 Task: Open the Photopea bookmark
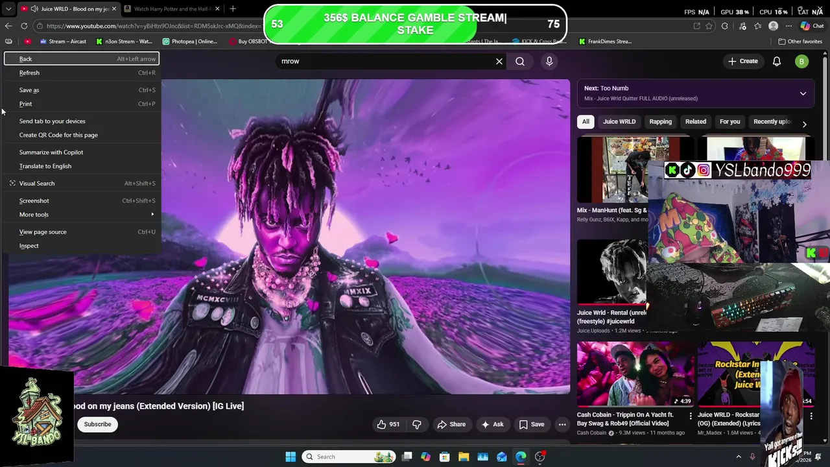tap(190, 42)
